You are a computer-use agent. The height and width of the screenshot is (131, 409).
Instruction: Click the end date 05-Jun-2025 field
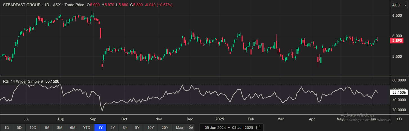(x=243, y=128)
